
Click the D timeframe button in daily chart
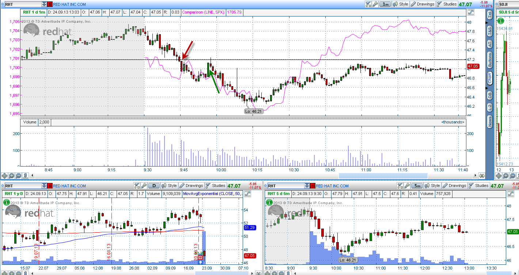[x=154, y=186]
